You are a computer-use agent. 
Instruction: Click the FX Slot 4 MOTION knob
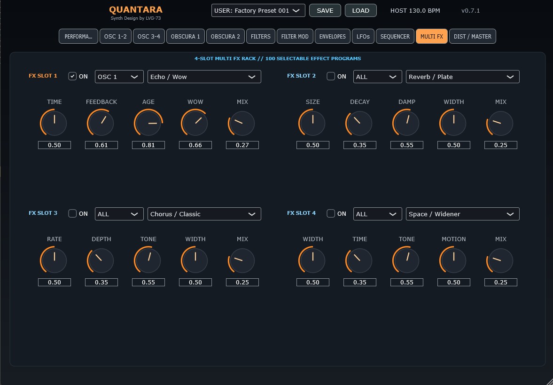point(453,260)
